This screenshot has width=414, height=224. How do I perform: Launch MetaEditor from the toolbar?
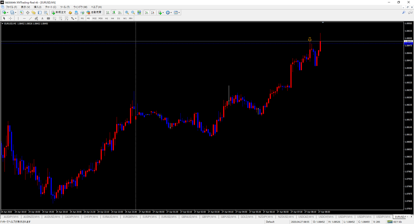tap(70, 12)
